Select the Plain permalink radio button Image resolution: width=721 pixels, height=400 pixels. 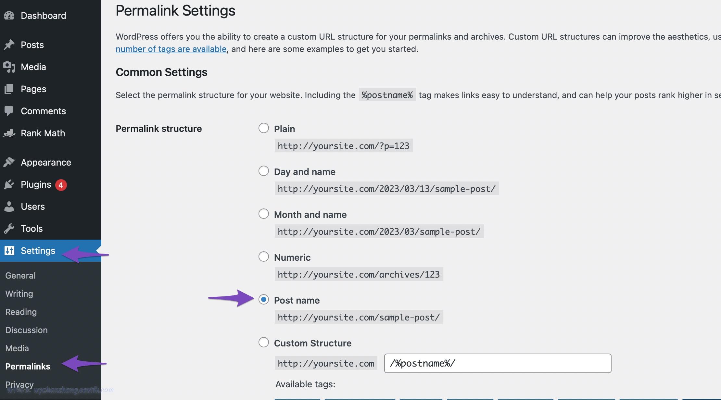pyautogui.click(x=264, y=128)
